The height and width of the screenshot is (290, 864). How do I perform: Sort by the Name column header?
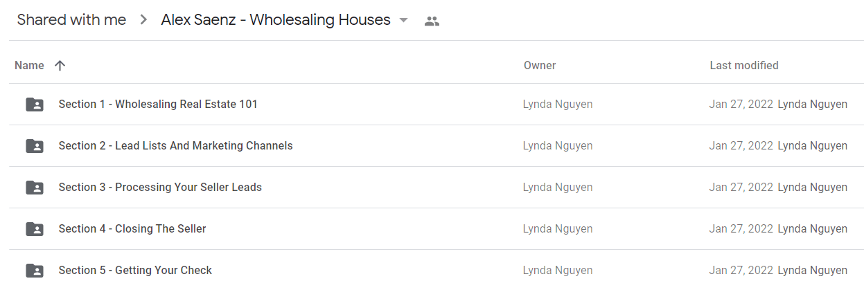pos(29,66)
